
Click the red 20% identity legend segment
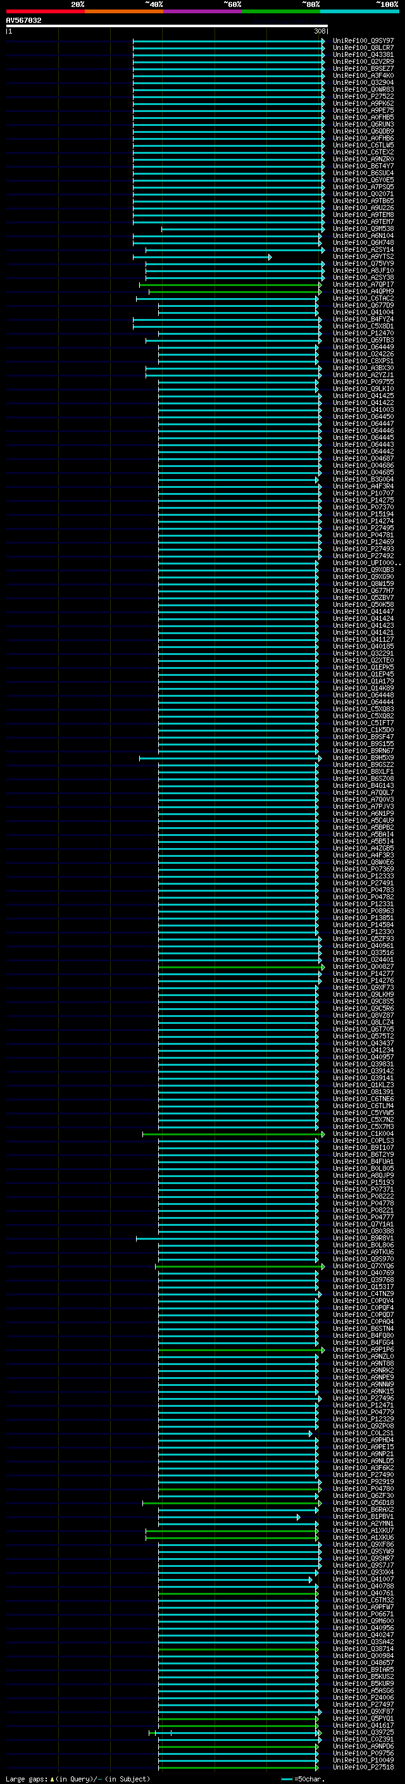[x=45, y=11]
